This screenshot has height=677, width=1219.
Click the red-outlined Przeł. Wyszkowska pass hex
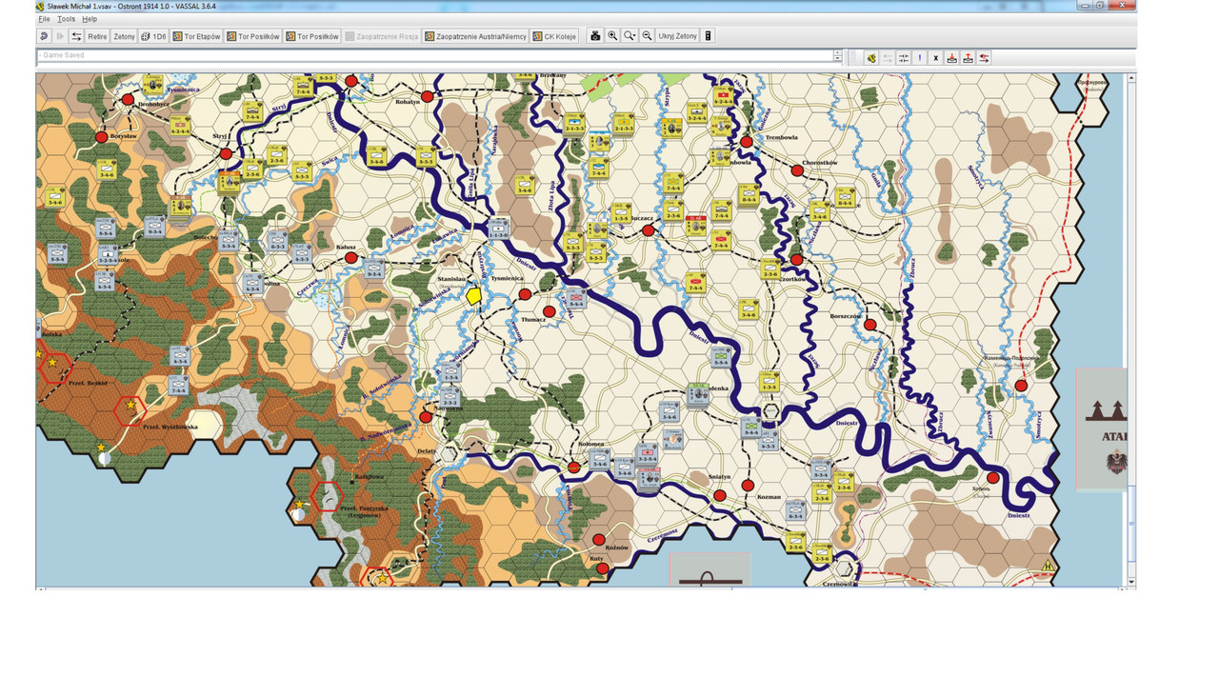[130, 410]
